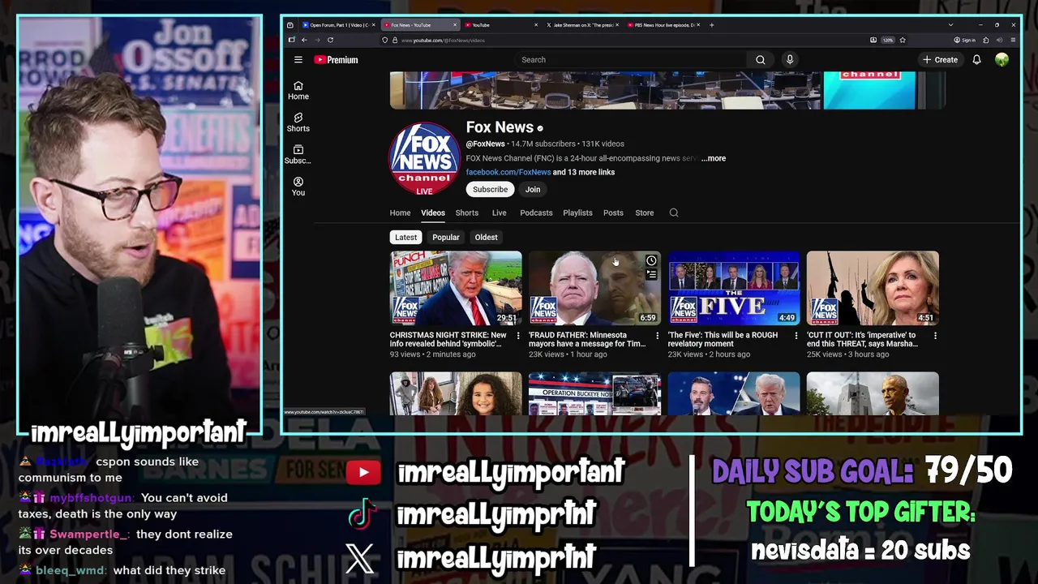
Task: Open the channel Podcasts tab
Action: 536,213
